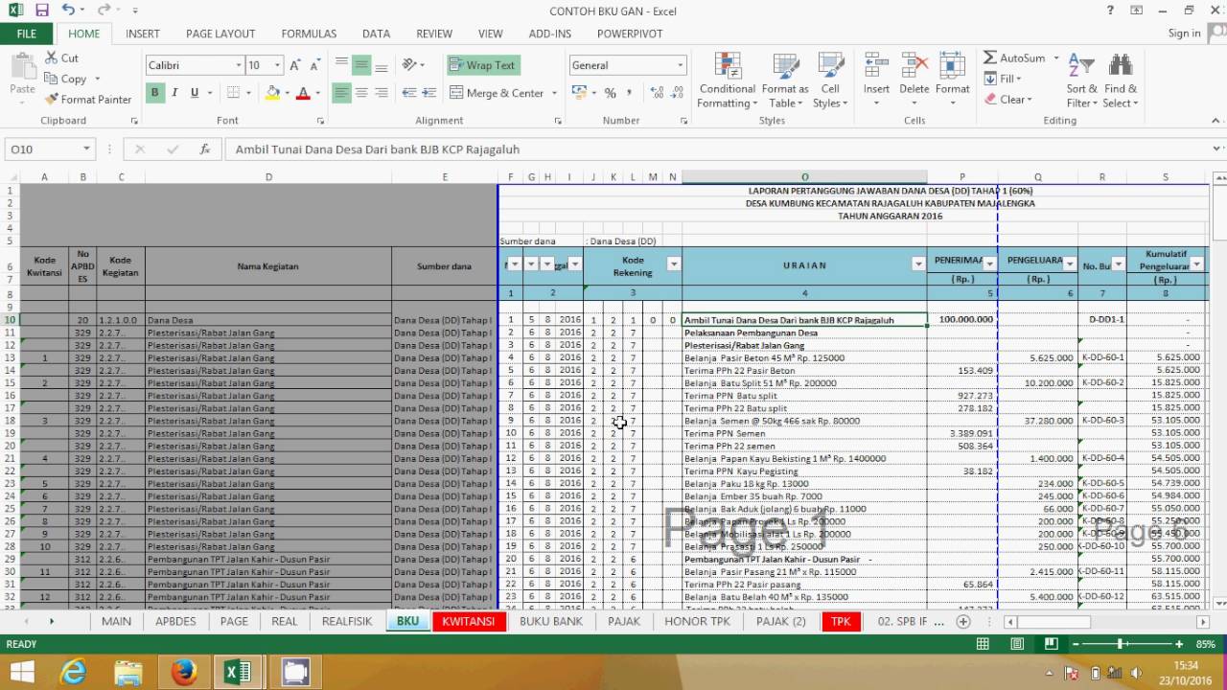Adjust the zoom slider handle
Viewport: 1227px width, 690px height.
point(1122,644)
